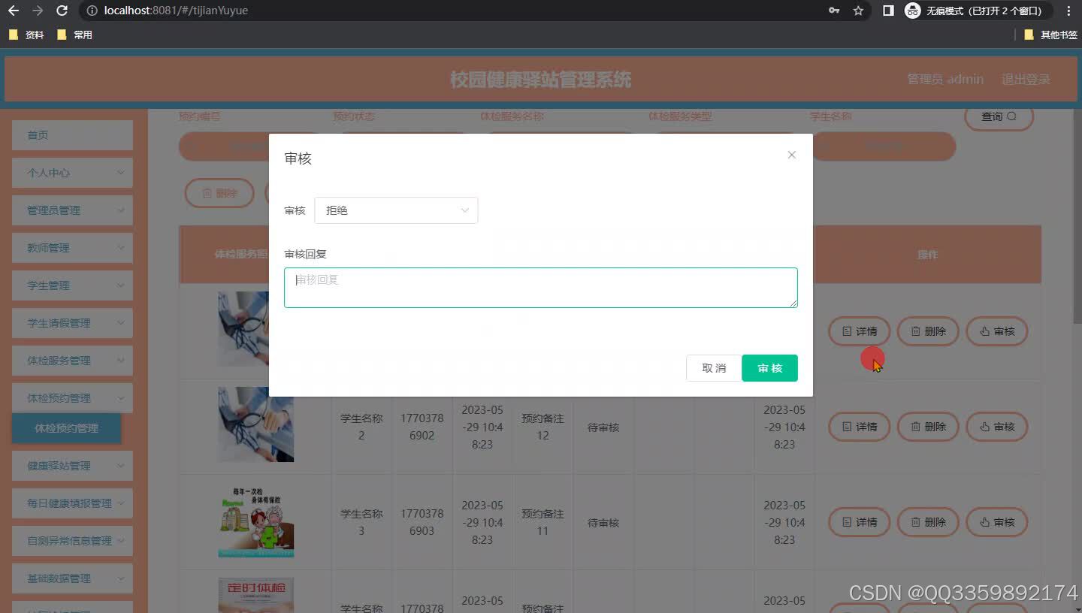Reload the browser page
This screenshot has height=613, width=1082.
coord(62,11)
